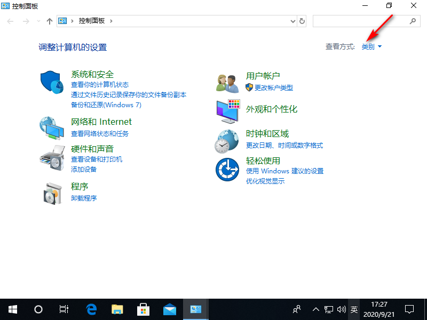Viewport: 427px width, 320px height.
Task: Open 时钟和区域 clock icon
Action: [x=227, y=142]
